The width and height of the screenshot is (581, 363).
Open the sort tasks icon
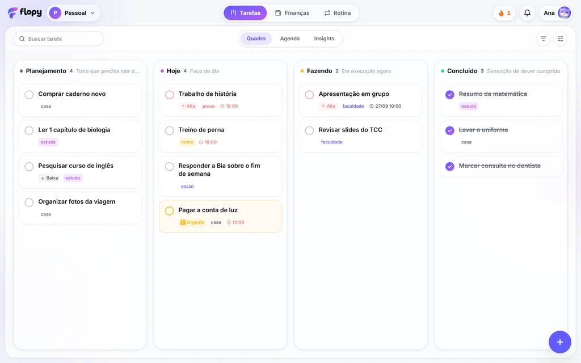pyautogui.click(x=543, y=39)
